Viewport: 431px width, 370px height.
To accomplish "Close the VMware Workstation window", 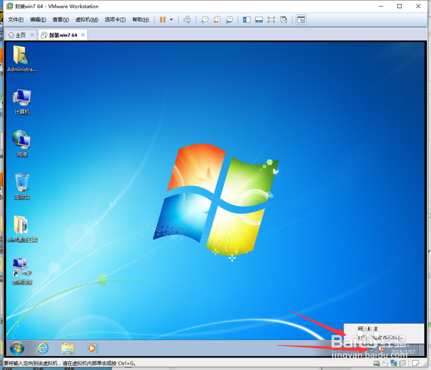I will tap(418, 6).
